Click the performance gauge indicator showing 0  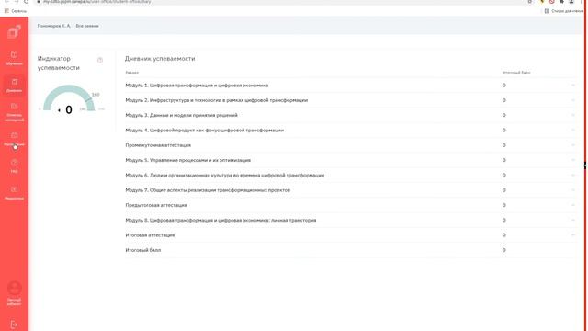click(69, 98)
